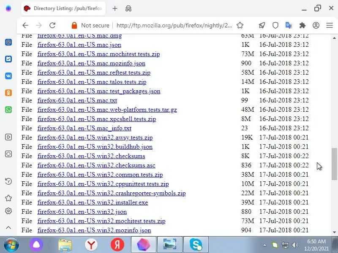The width and height of the screenshot is (338, 253).
Task: Open the browser hamburger menu
Action: coord(330,25)
